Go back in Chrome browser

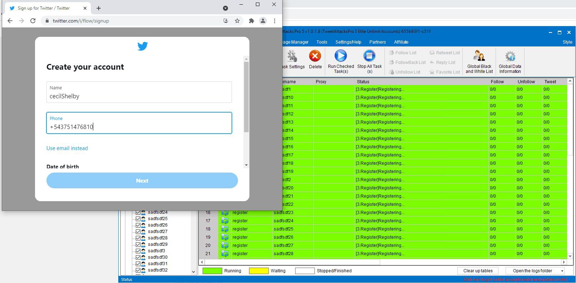coord(10,21)
